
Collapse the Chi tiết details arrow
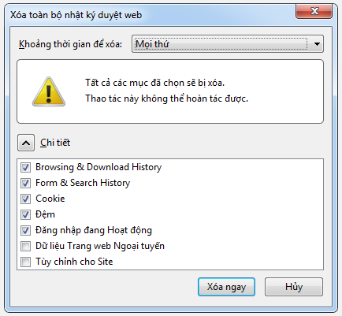tap(26, 143)
